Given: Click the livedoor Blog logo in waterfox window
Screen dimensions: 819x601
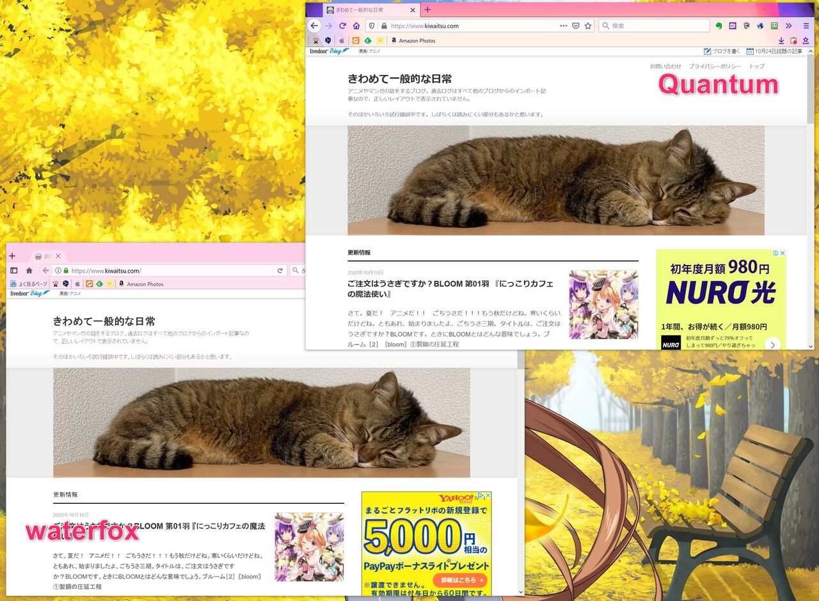Looking at the screenshot, I should (x=29, y=294).
